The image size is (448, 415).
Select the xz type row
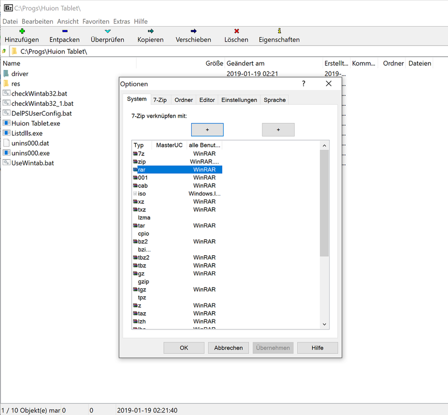coord(178,201)
